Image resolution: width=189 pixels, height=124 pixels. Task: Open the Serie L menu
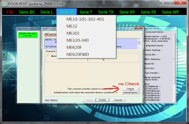[47, 12]
